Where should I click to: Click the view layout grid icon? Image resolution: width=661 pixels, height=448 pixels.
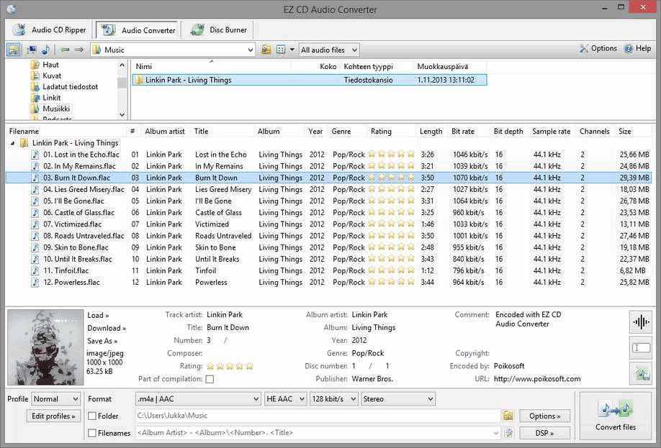click(281, 50)
